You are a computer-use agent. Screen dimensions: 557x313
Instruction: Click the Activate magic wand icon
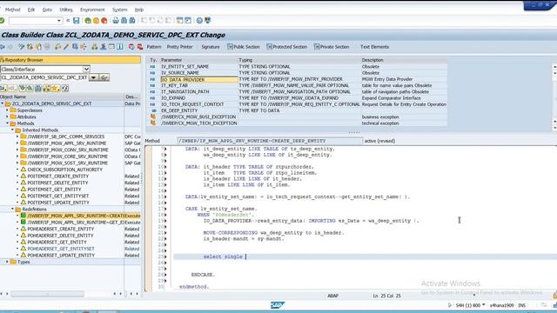[x=66, y=47]
